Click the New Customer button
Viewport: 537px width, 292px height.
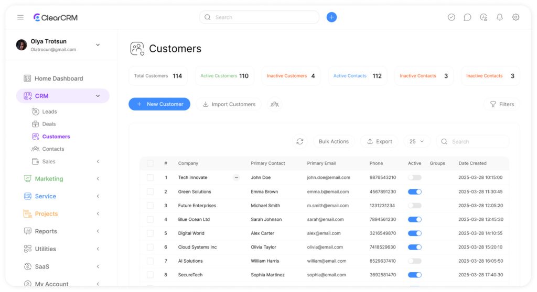(159, 104)
